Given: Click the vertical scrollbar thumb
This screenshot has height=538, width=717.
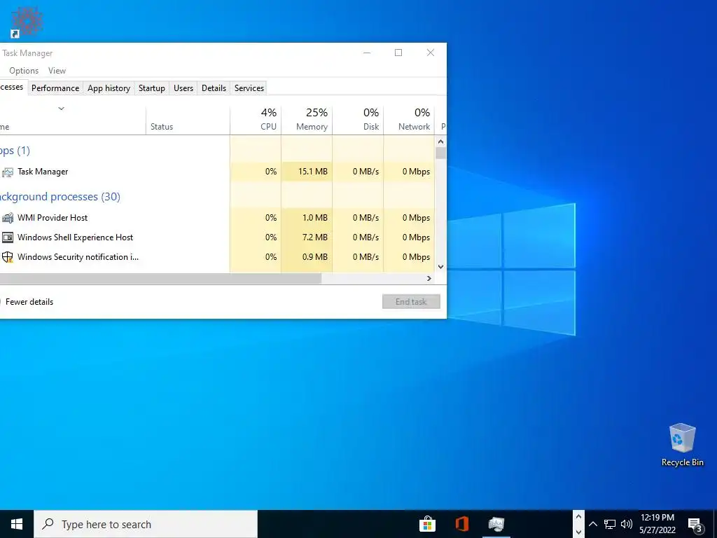Looking at the screenshot, I should (x=441, y=153).
